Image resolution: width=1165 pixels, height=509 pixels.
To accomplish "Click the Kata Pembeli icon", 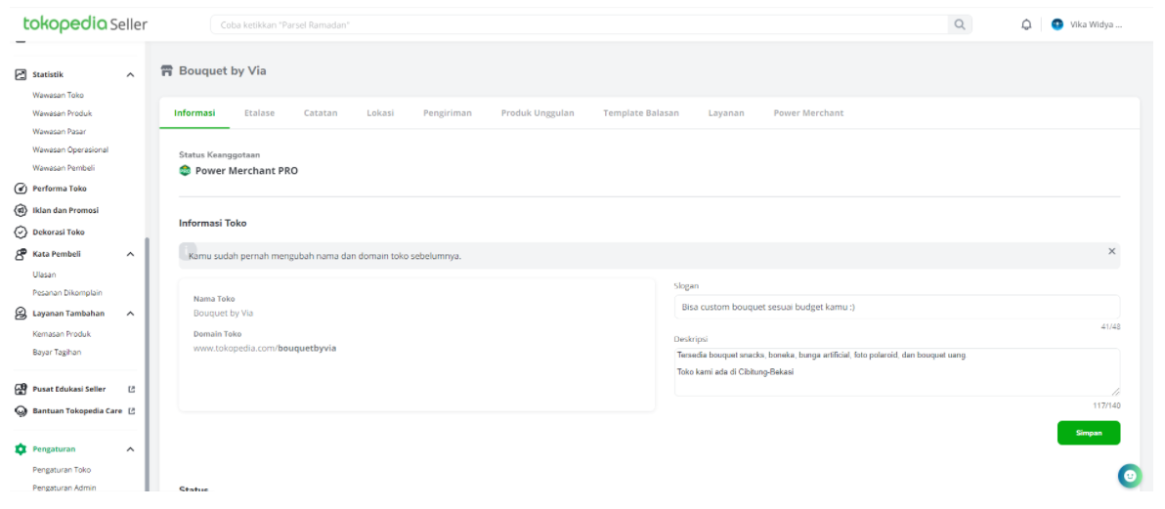I will point(21,253).
